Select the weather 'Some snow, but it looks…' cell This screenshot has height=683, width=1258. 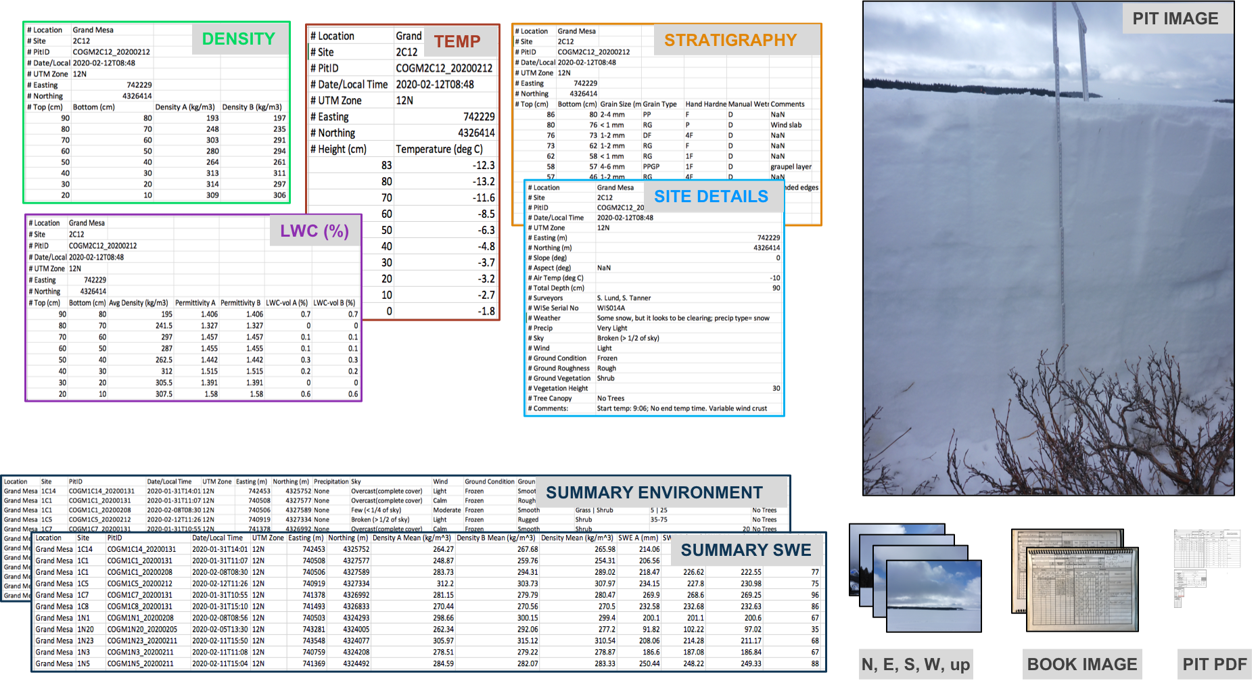(683, 318)
